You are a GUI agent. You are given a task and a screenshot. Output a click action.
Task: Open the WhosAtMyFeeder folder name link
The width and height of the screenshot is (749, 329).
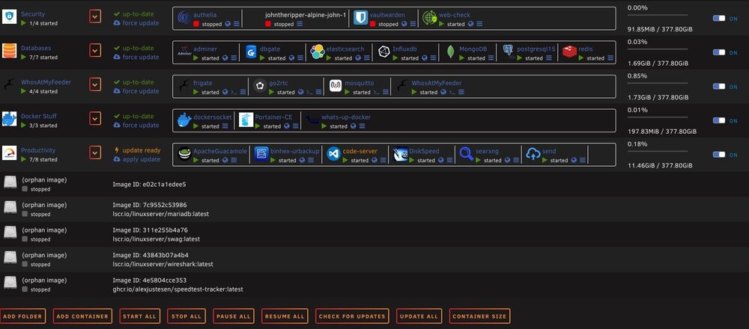pyautogui.click(x=46, y=82)
